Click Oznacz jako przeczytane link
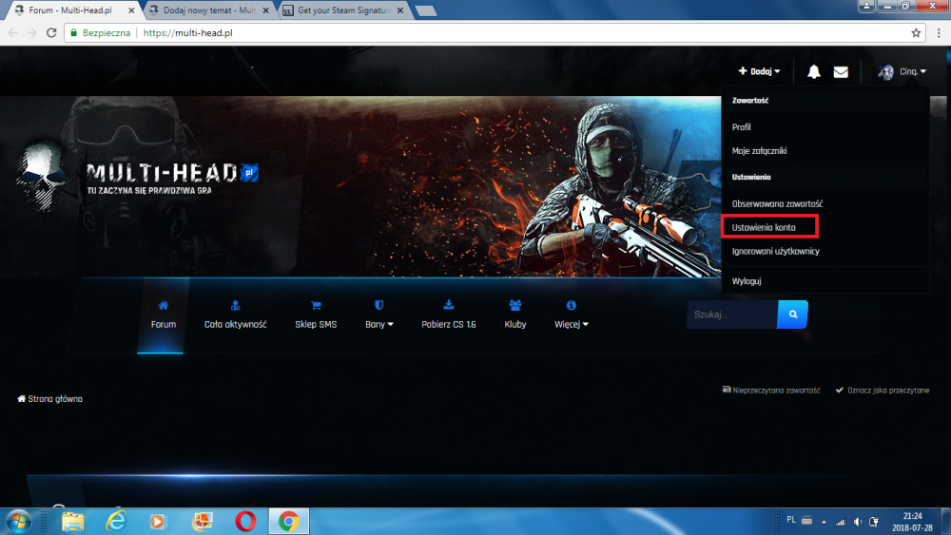 coord(882,390)
